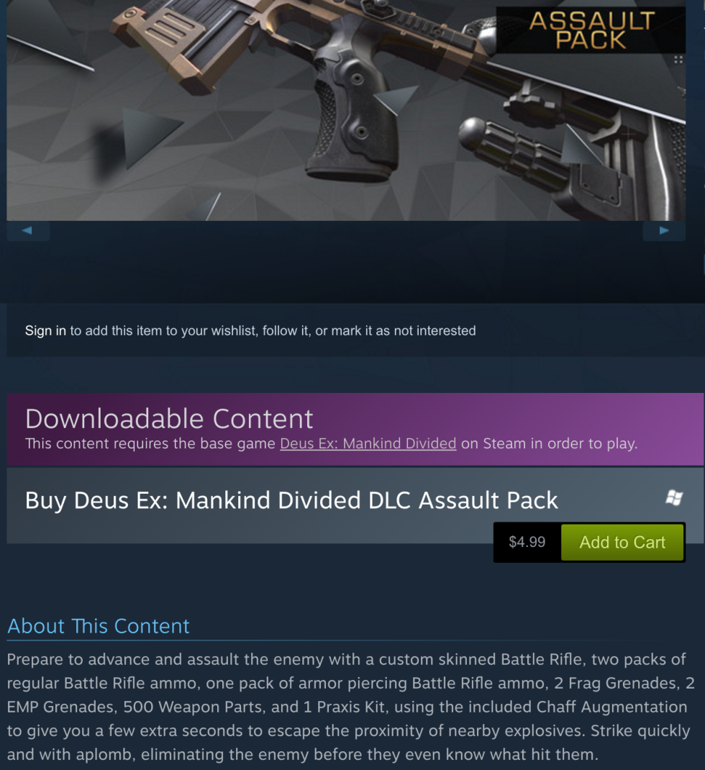The width and height of the screenshot is (705, 770).
Task: Open the Assault Pack rifle screenshot
Action: (x=345, y=110)
